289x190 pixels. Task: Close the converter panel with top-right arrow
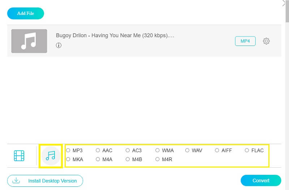[x=284, y=4]
